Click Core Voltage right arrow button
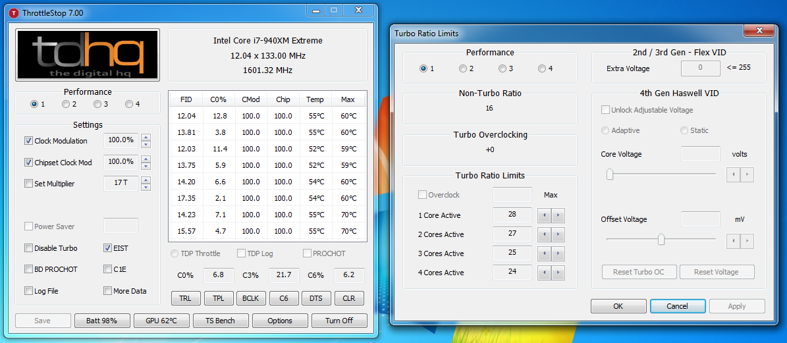Image resolution: width=787 pixels, height=343 pixels. coord(747,174)
